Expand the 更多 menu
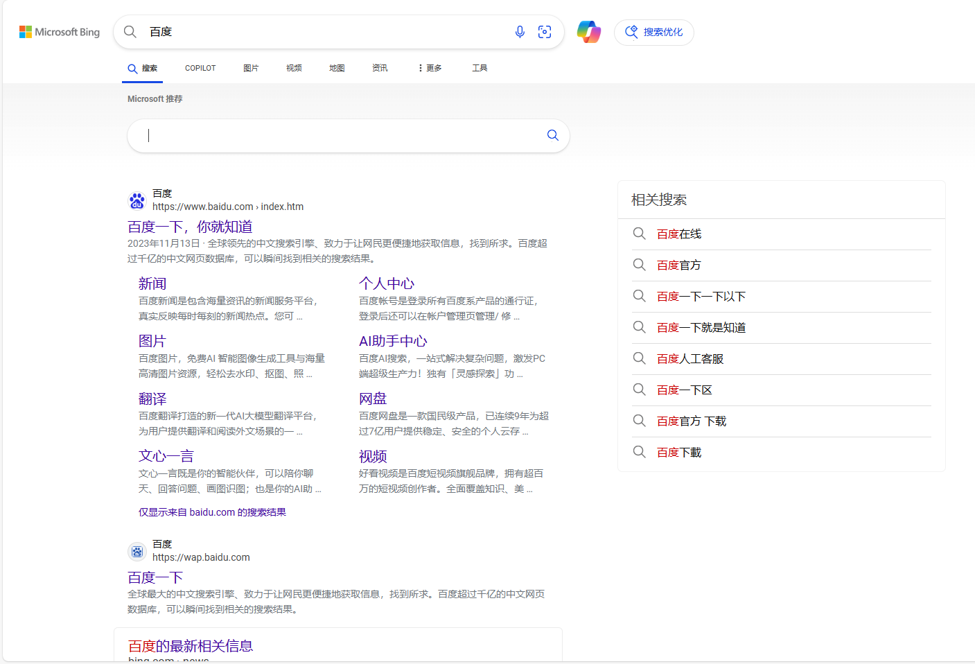 (x=430, y=68)
